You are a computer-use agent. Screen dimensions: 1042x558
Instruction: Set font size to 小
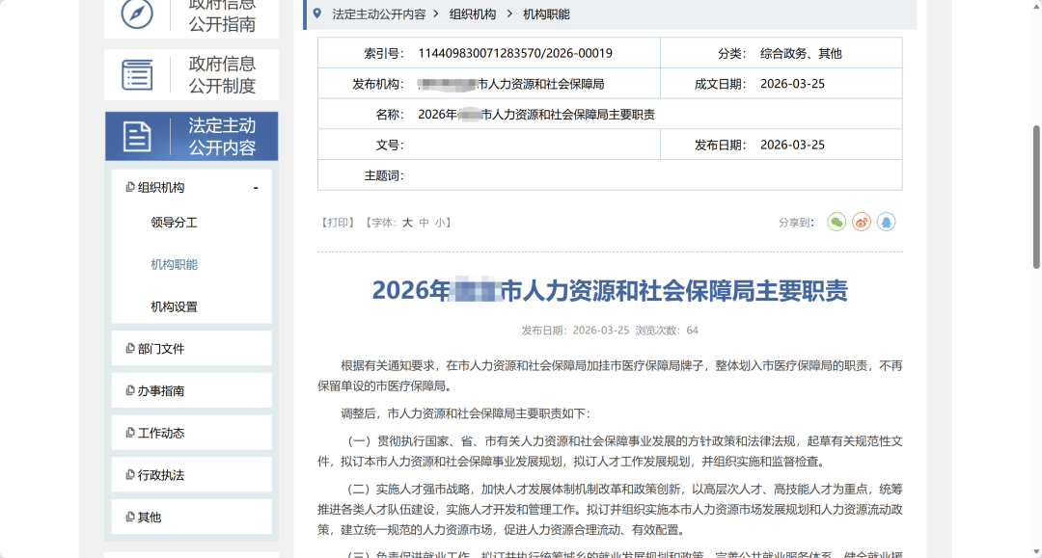[x=440, y=223]
